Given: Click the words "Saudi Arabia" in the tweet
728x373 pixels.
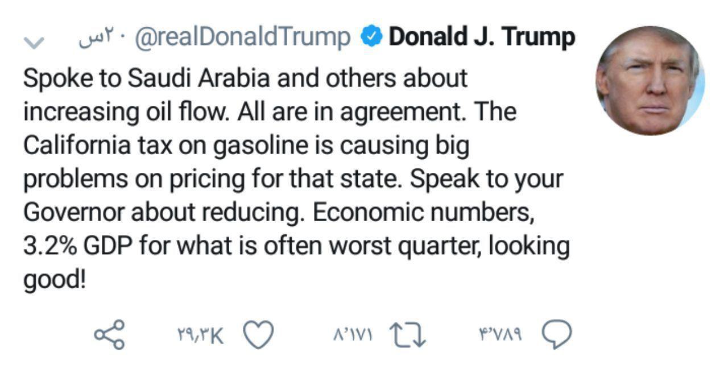Looking at the screenshot, I should 198,78.
